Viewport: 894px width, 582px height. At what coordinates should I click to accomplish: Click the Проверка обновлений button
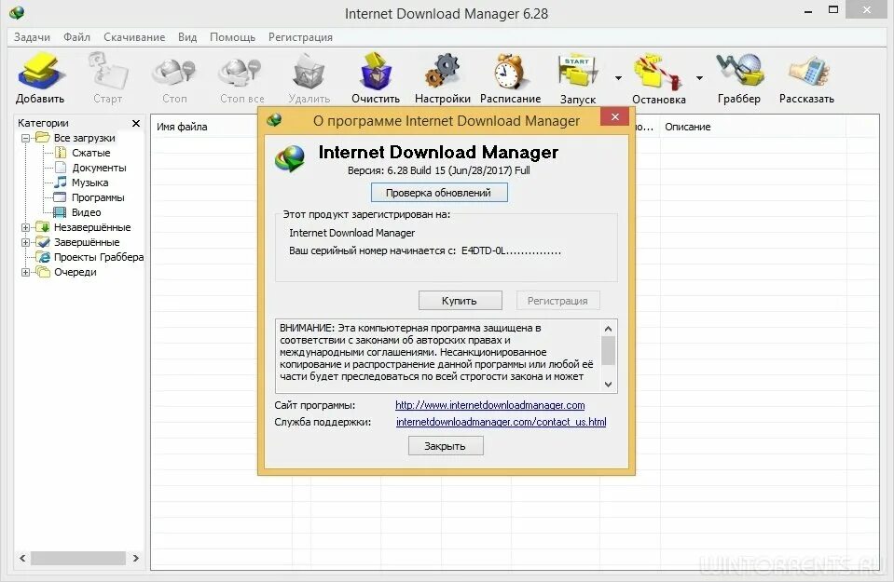pos(438,193)
